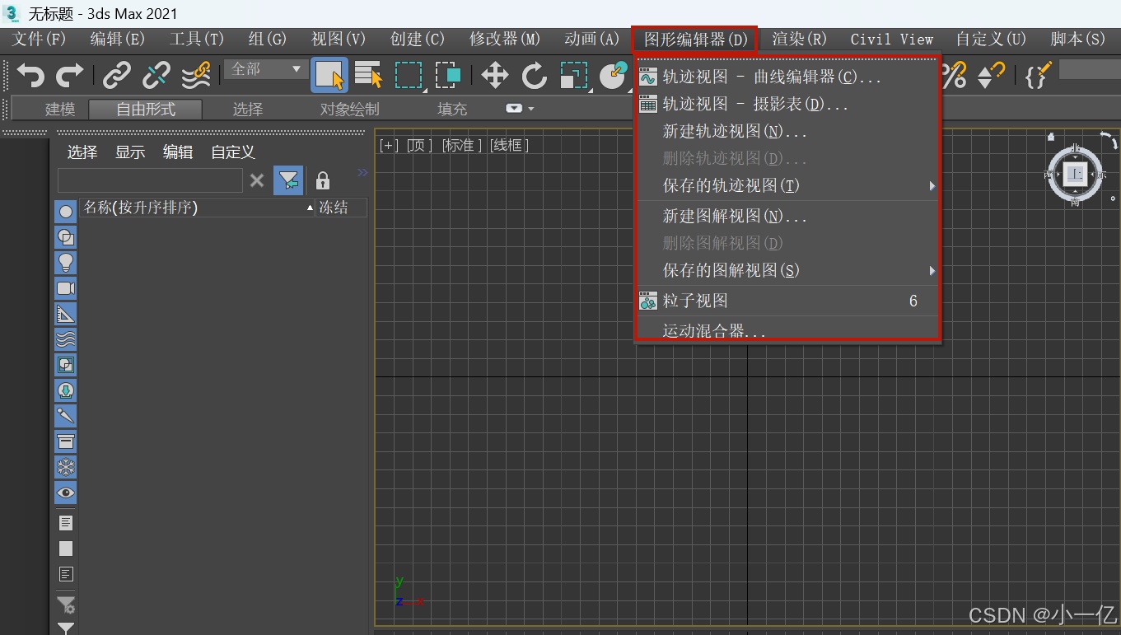Choose 新建图解视图(N)

[788, 217]
